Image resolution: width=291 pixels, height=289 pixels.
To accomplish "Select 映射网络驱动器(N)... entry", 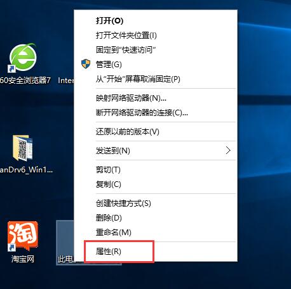I will [x=156, y=98].
